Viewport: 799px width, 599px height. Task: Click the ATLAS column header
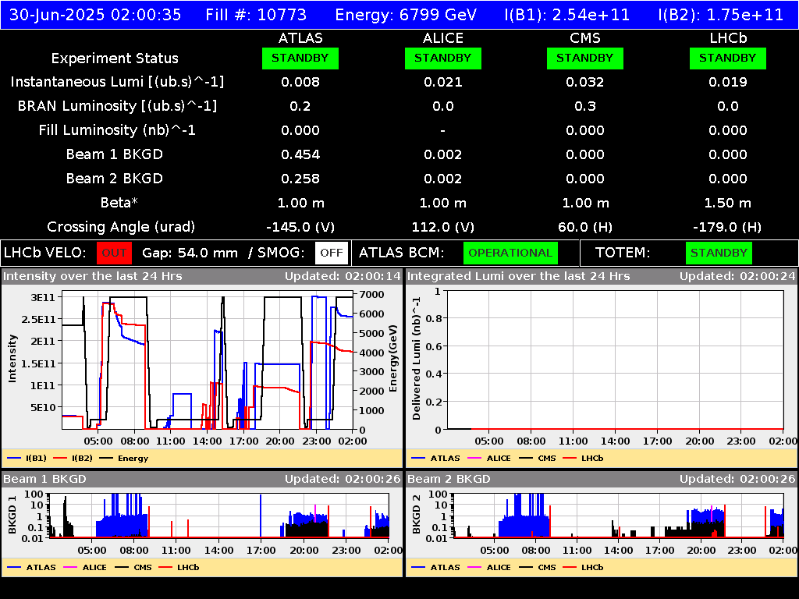point(300,38)
